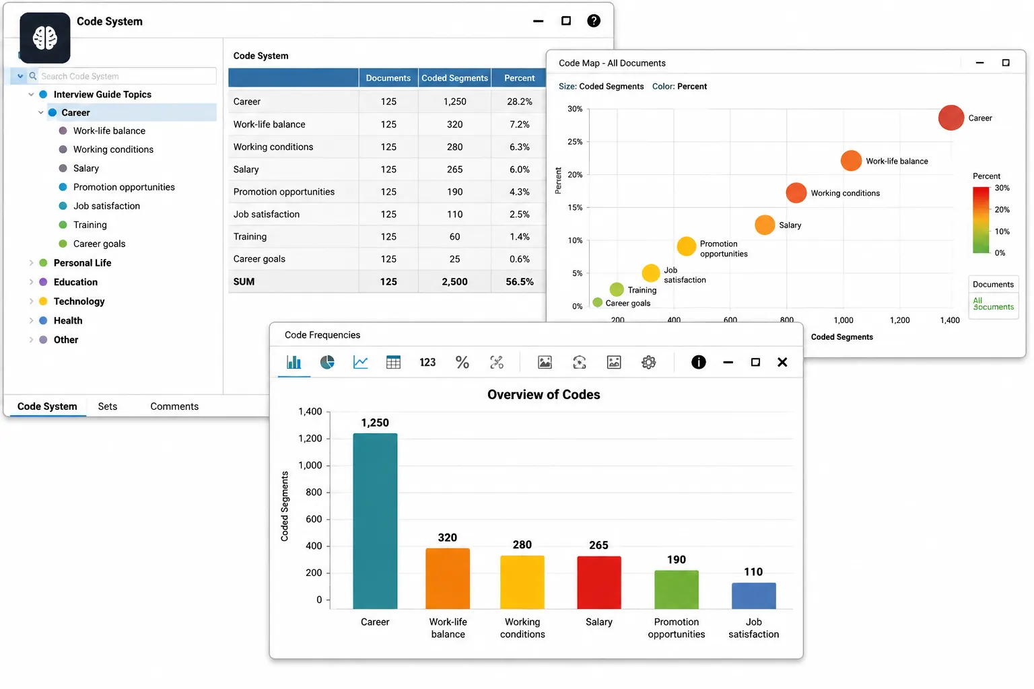Image resolution: width=1034 pixels, height=689 pixels.
Task: Show the data table view icon
Action: (x=394, y=362)
